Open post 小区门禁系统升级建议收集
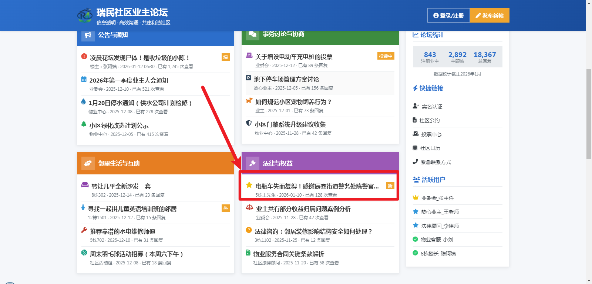The width and height of the screenshot is (592, 284). [x=290, y=124]
